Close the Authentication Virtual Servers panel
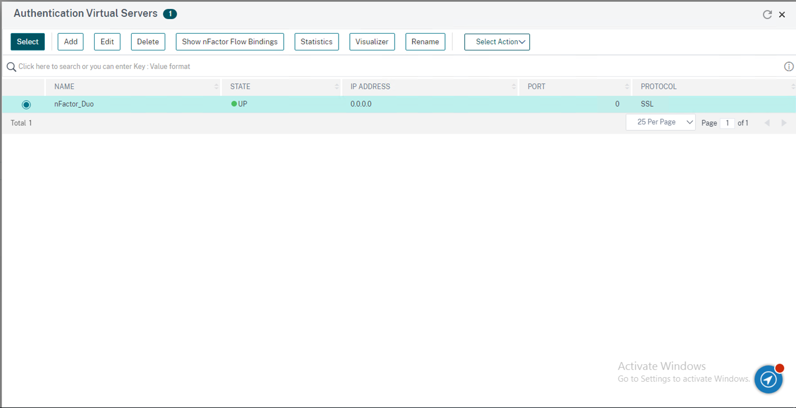The image size is (796, 408). point(782,15)
